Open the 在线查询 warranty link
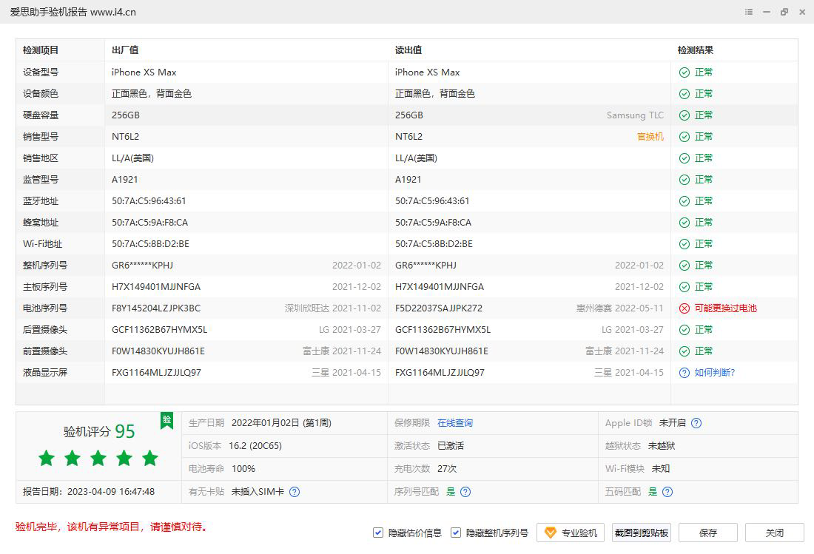Image resolution: width=814 pixels, height=554 pixels. click(455, 423)
